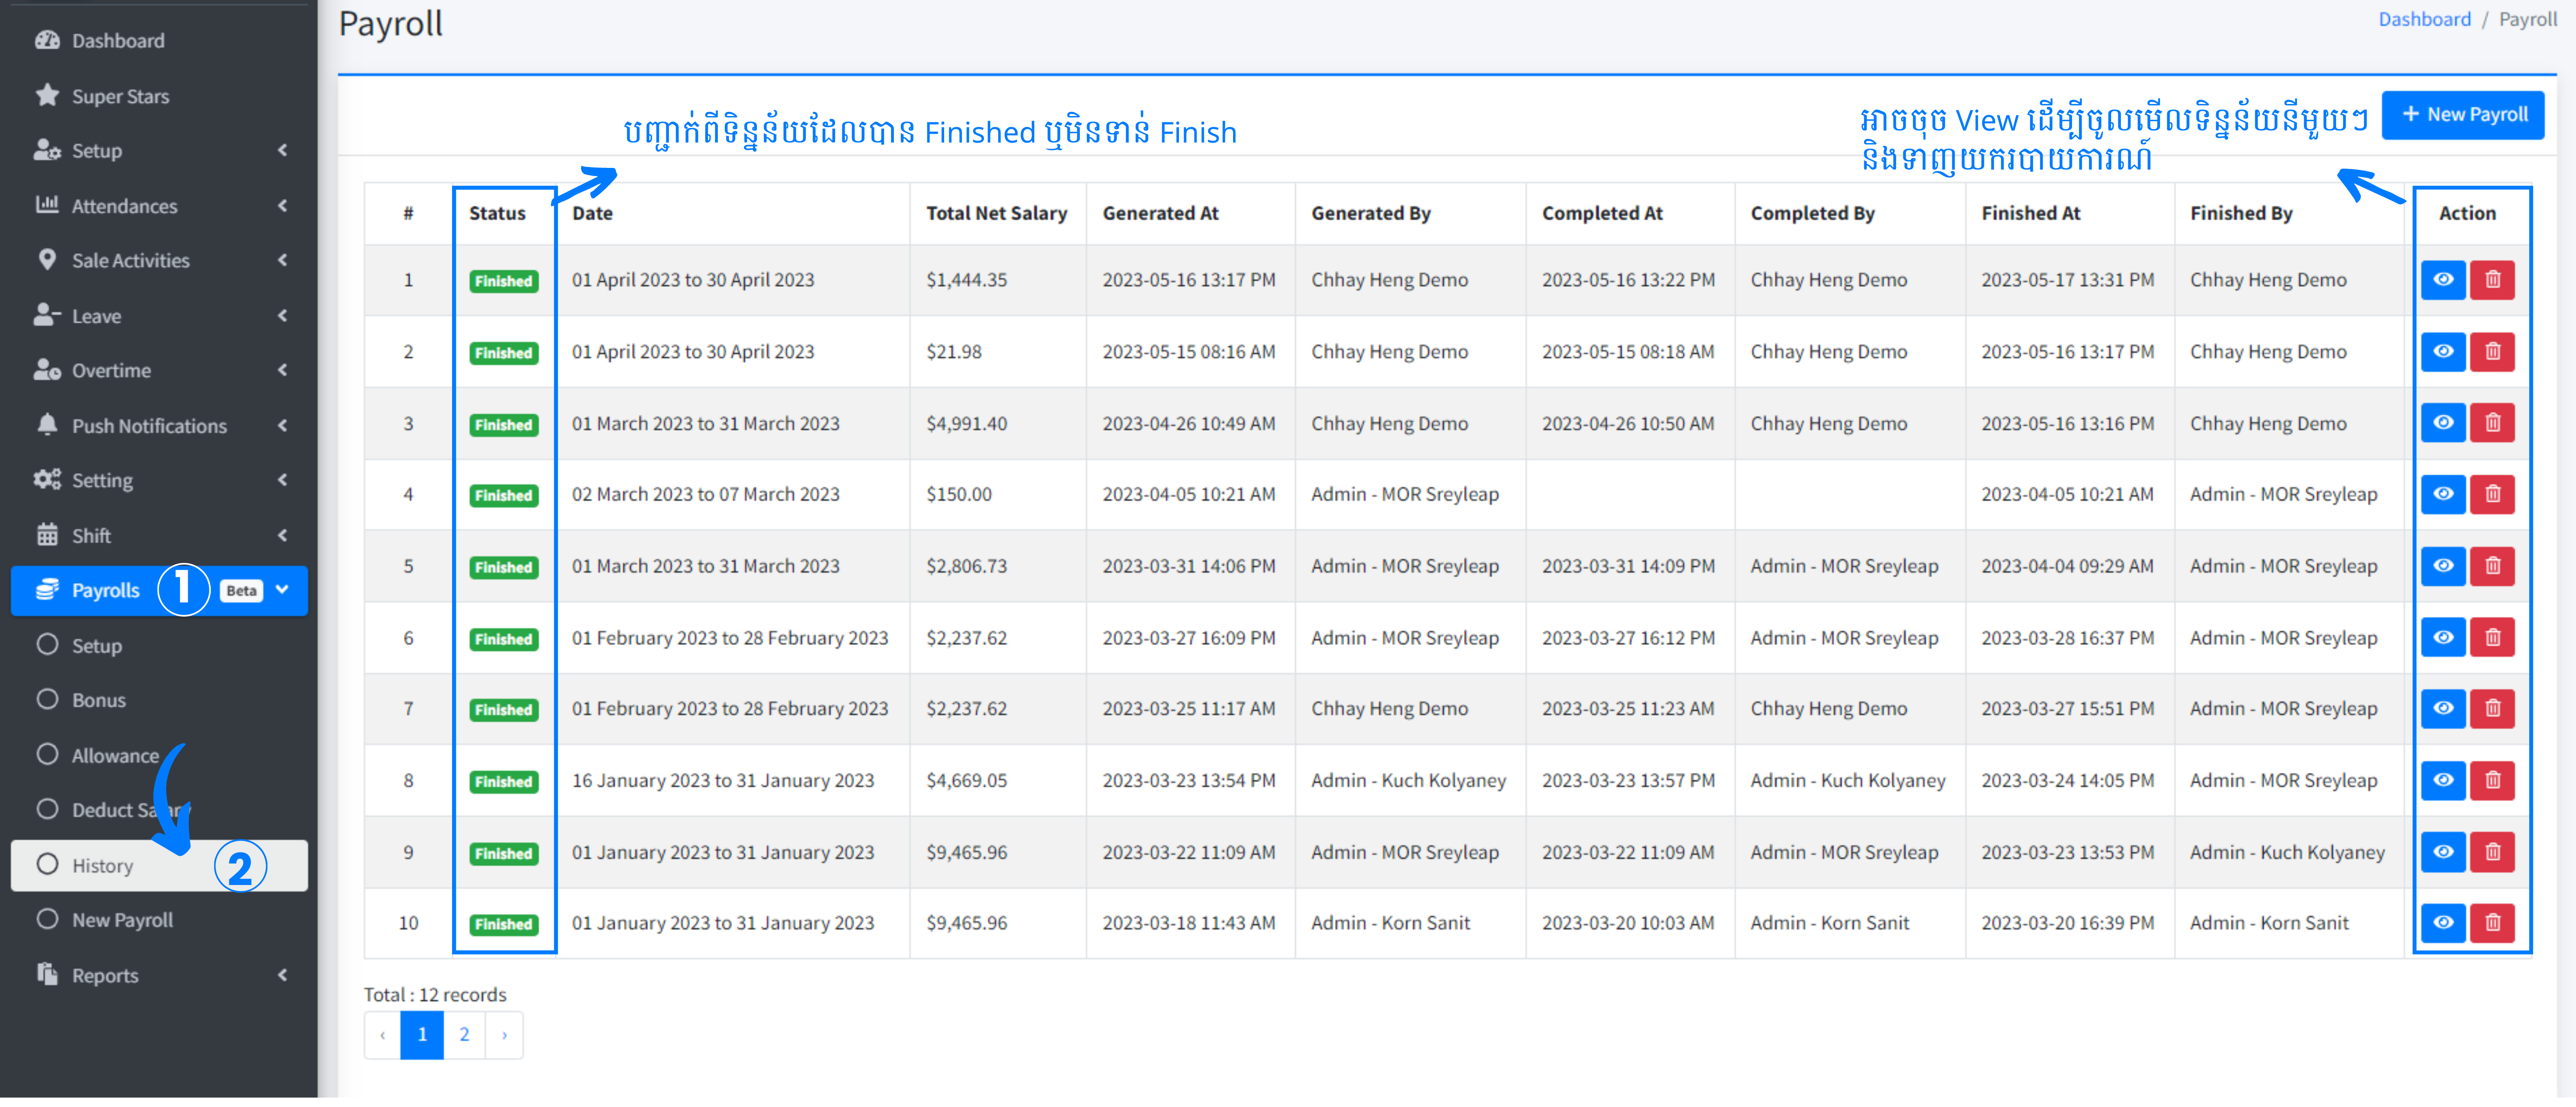Screen dimensions: 2576x1107
Task: Click the Leave user-minus icon
Action: click(x=47, y=316)
